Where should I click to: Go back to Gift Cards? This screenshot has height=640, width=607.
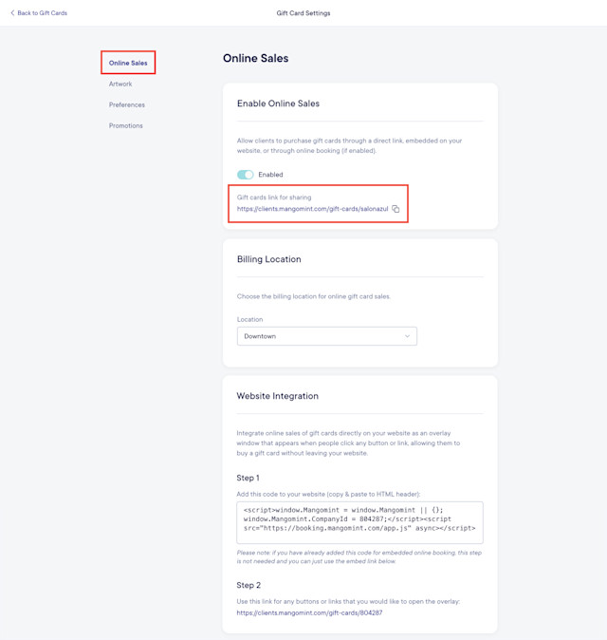pyautogui.click(x=39, y=13)
